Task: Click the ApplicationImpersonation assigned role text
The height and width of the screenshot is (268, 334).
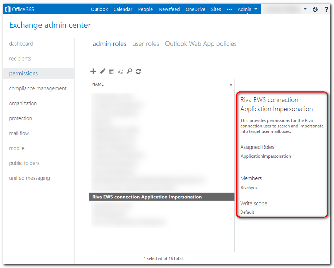Action: (x=265, y=156)
